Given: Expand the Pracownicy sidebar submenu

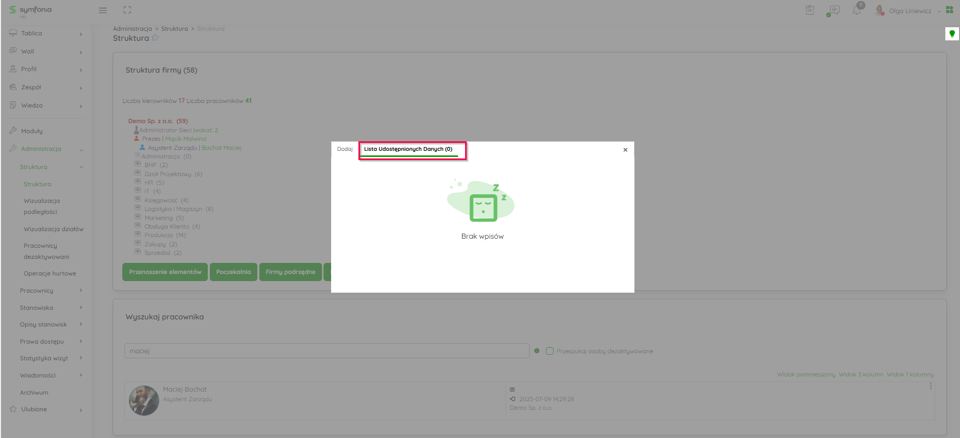Looking at the screenshot, I should click(51, 291).
